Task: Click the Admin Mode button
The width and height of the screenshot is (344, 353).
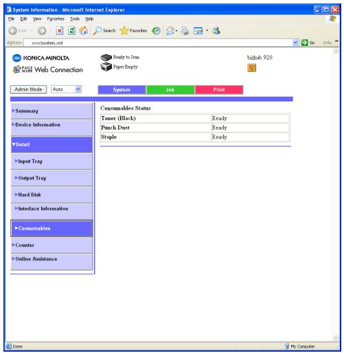Action: 28,89
